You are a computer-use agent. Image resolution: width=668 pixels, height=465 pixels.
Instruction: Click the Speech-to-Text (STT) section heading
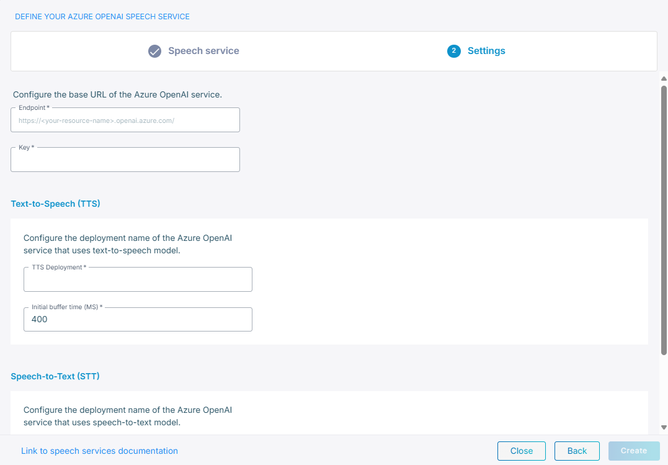tap(55, 376)
